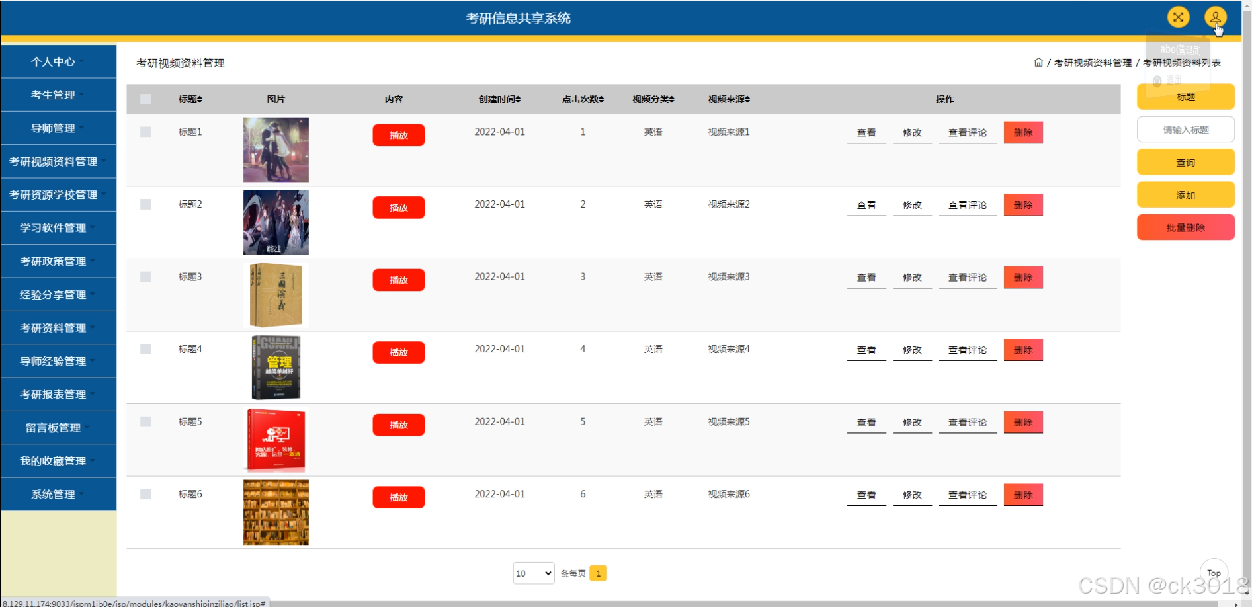Viewport: 1252px width, 607px height.
Task: Open 考研资料管理 sidebar item
Action: coord(58,328)
